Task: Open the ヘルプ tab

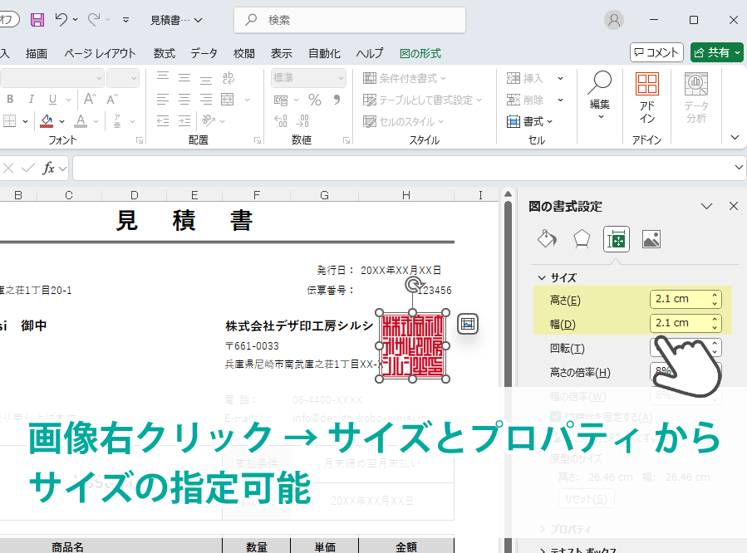Action: click(370, 53)
